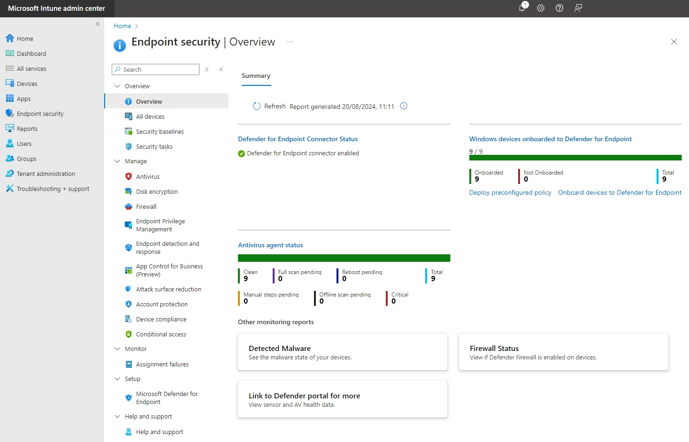Viewport: 689px width, 442px height.
Task: Open the notifications bell icon
Action: 522,8
